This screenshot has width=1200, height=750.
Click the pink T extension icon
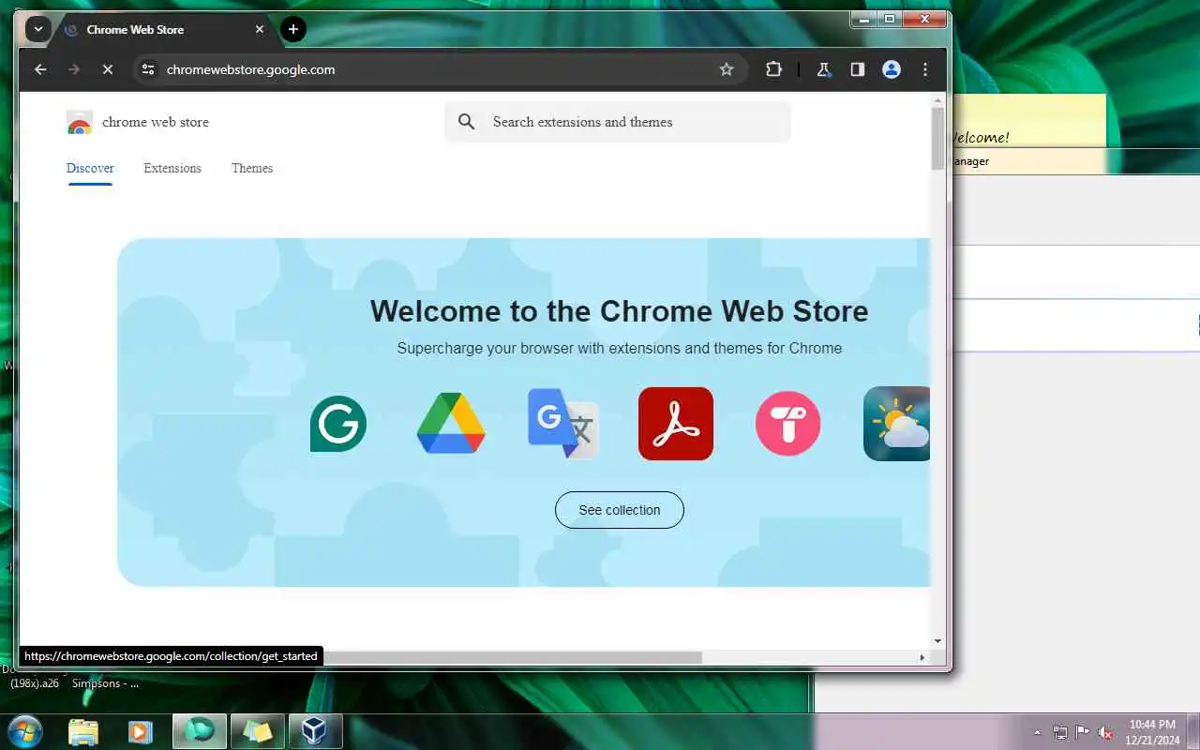click(788, 424)
